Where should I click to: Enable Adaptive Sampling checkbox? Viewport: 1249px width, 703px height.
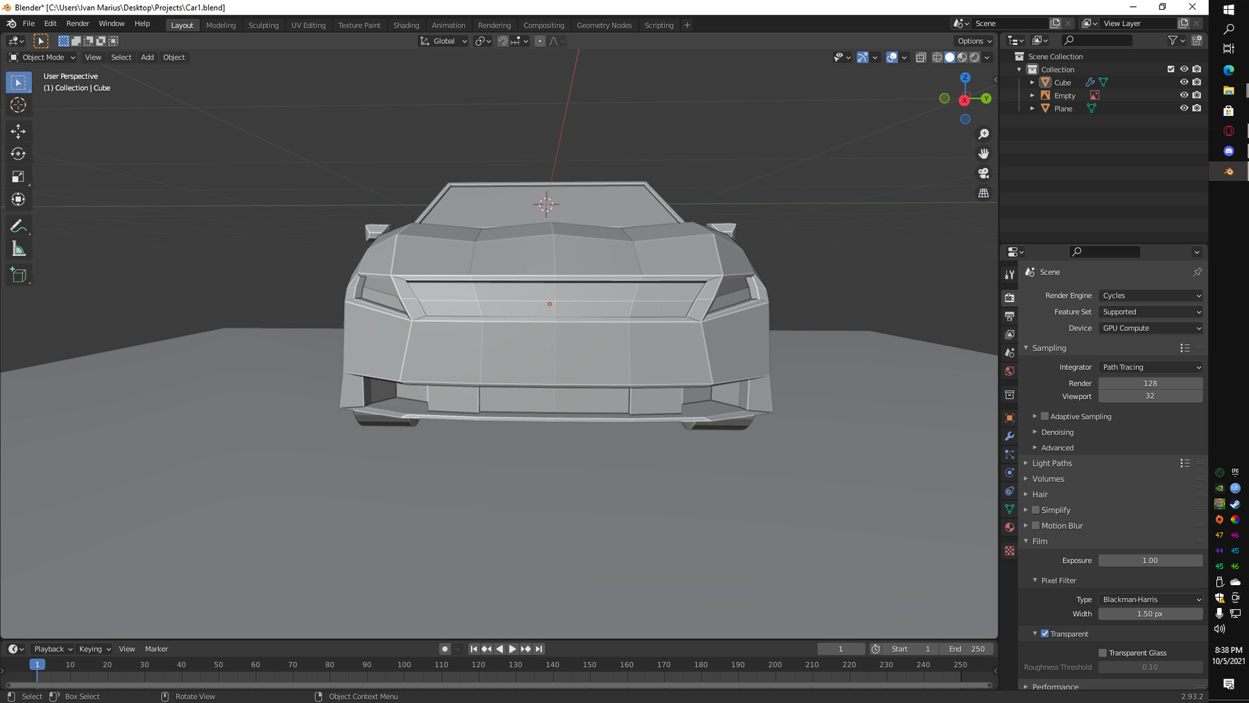[1045, 416]
